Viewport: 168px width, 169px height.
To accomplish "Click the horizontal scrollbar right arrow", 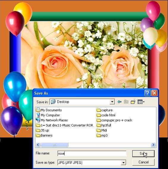I will [153, 145].
